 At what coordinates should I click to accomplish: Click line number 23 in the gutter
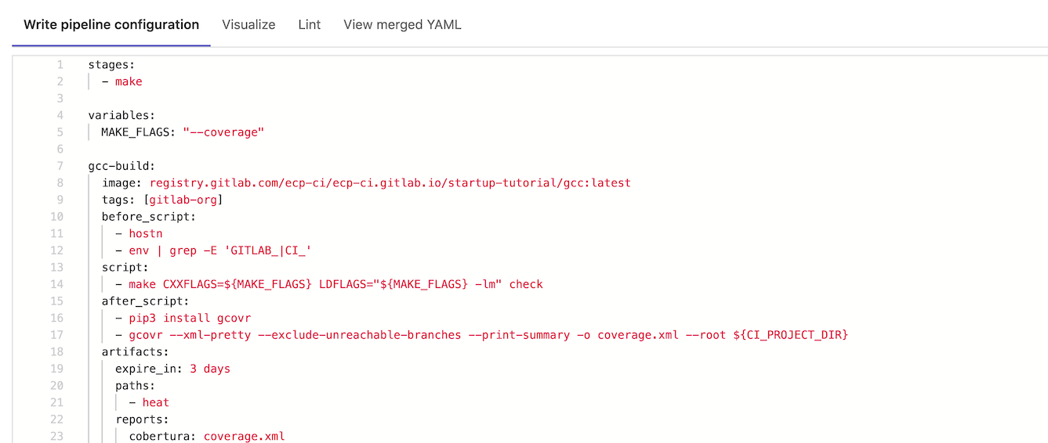(56, 436)
